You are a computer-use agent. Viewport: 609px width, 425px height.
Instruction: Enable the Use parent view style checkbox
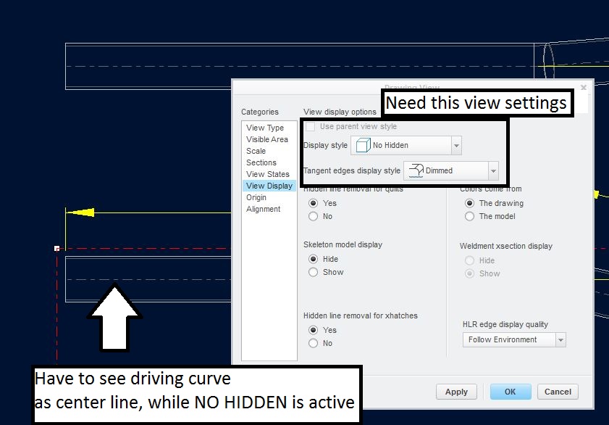pos(309,125)
